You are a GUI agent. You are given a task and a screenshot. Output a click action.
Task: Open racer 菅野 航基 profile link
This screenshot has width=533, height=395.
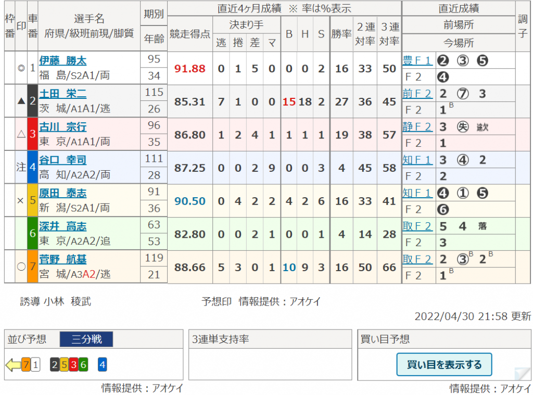click(63, 259)
